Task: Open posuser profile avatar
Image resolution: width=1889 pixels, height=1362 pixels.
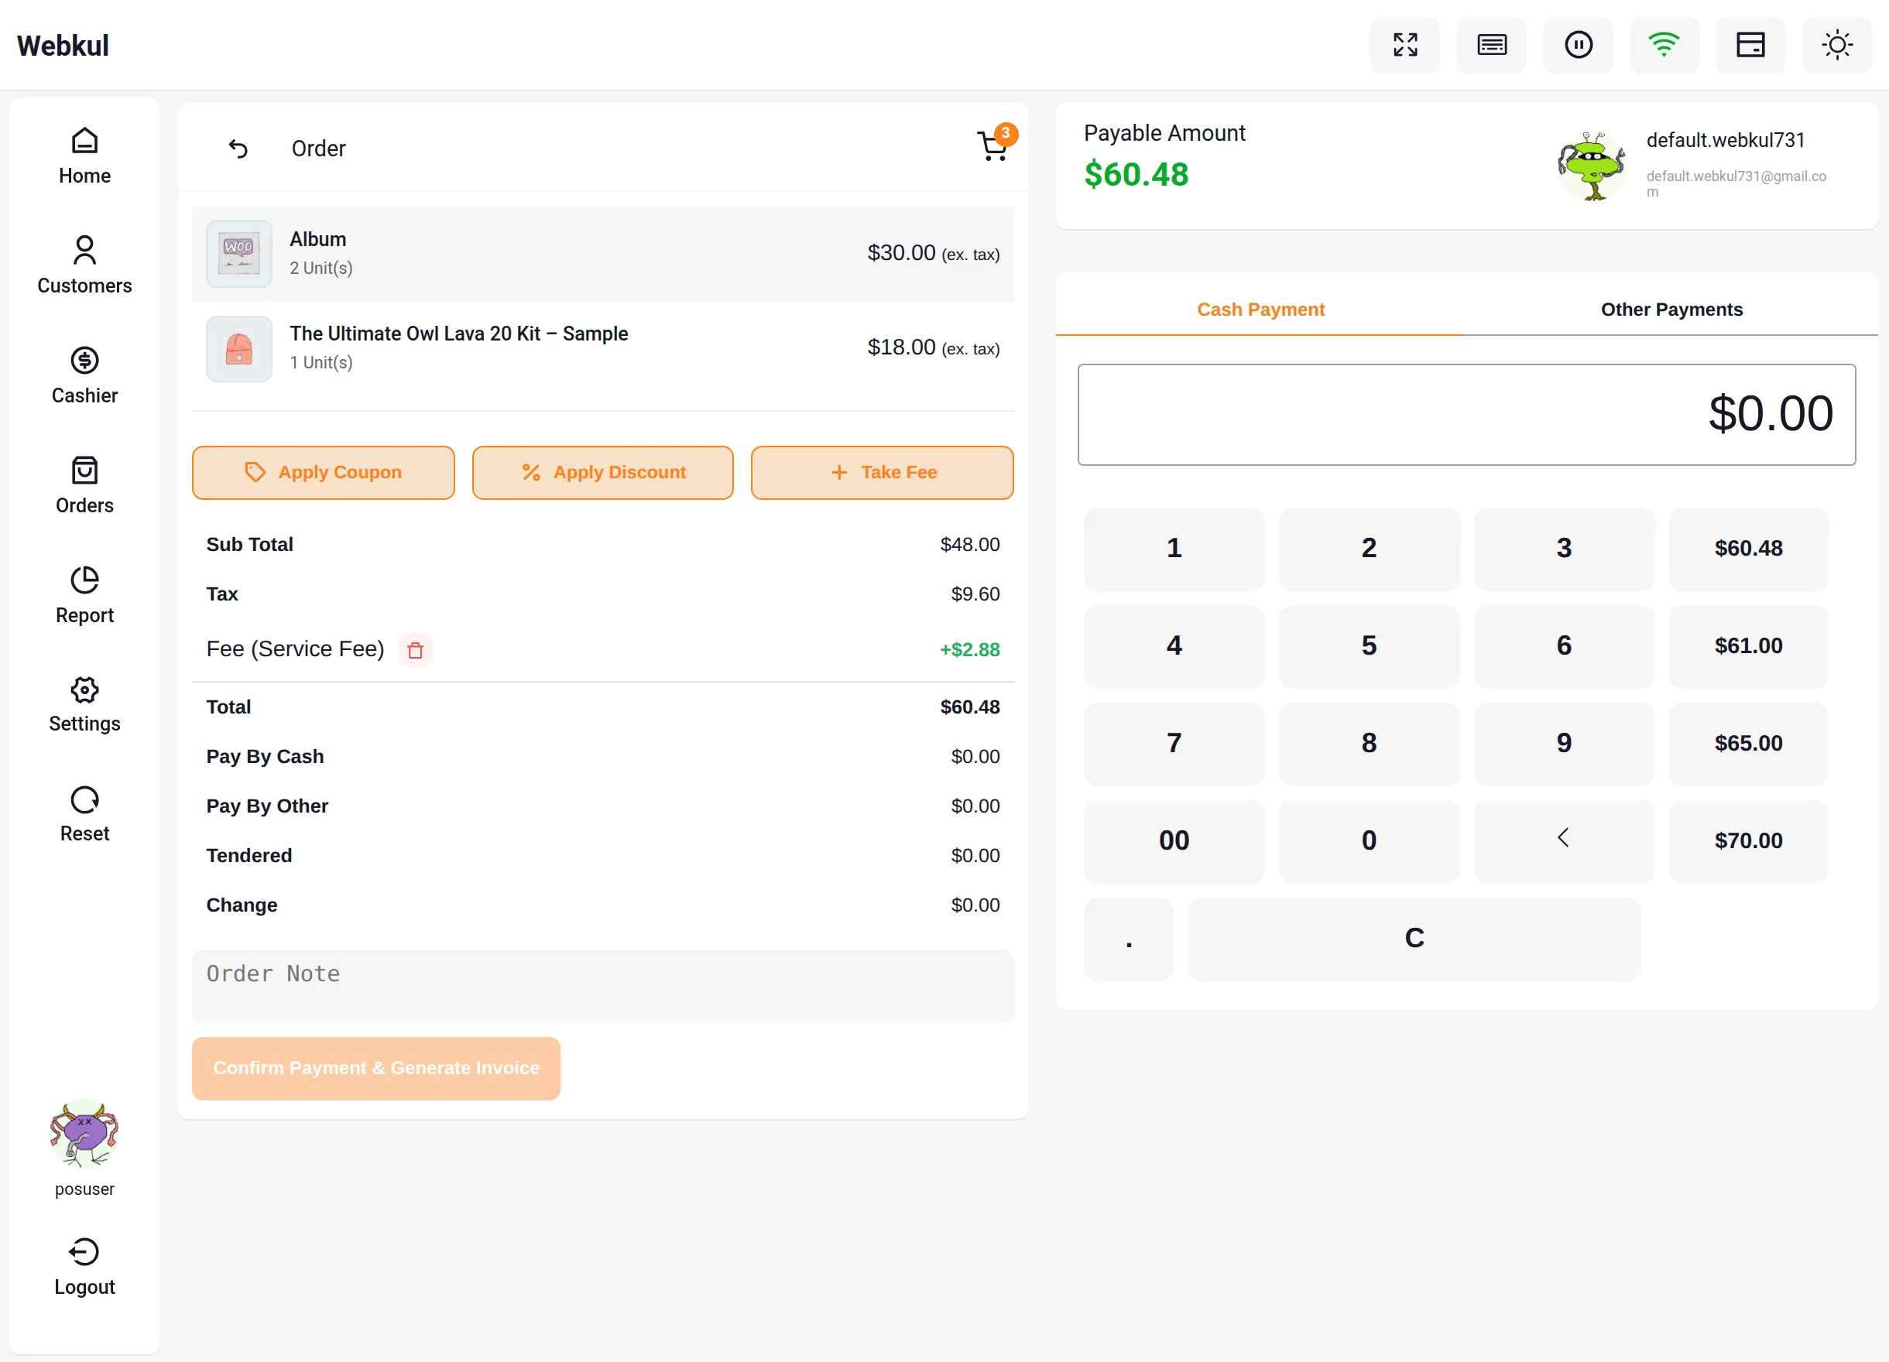Action: coord(84,1134)
